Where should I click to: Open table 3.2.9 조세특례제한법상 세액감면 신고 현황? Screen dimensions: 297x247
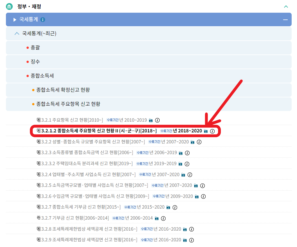[x=89, y=240]
